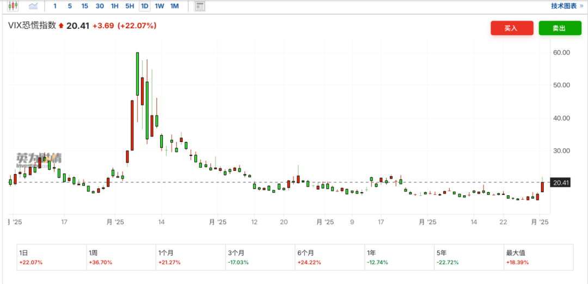
Task: Select the 1D daily interval
Action: [144, 6]
